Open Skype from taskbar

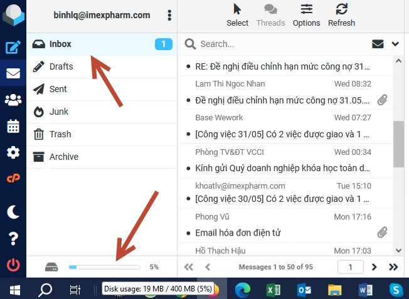click(x=396, y=290)
